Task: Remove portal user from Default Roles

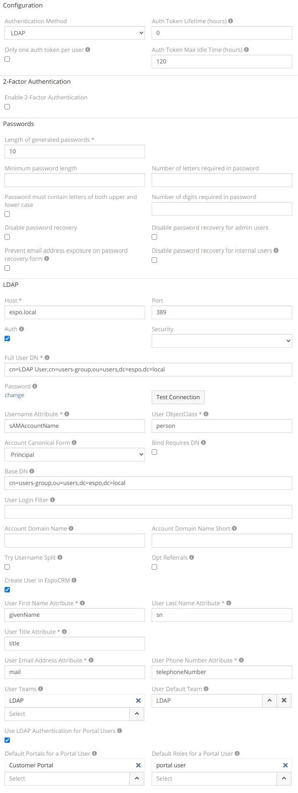Action: click(285, 765)
